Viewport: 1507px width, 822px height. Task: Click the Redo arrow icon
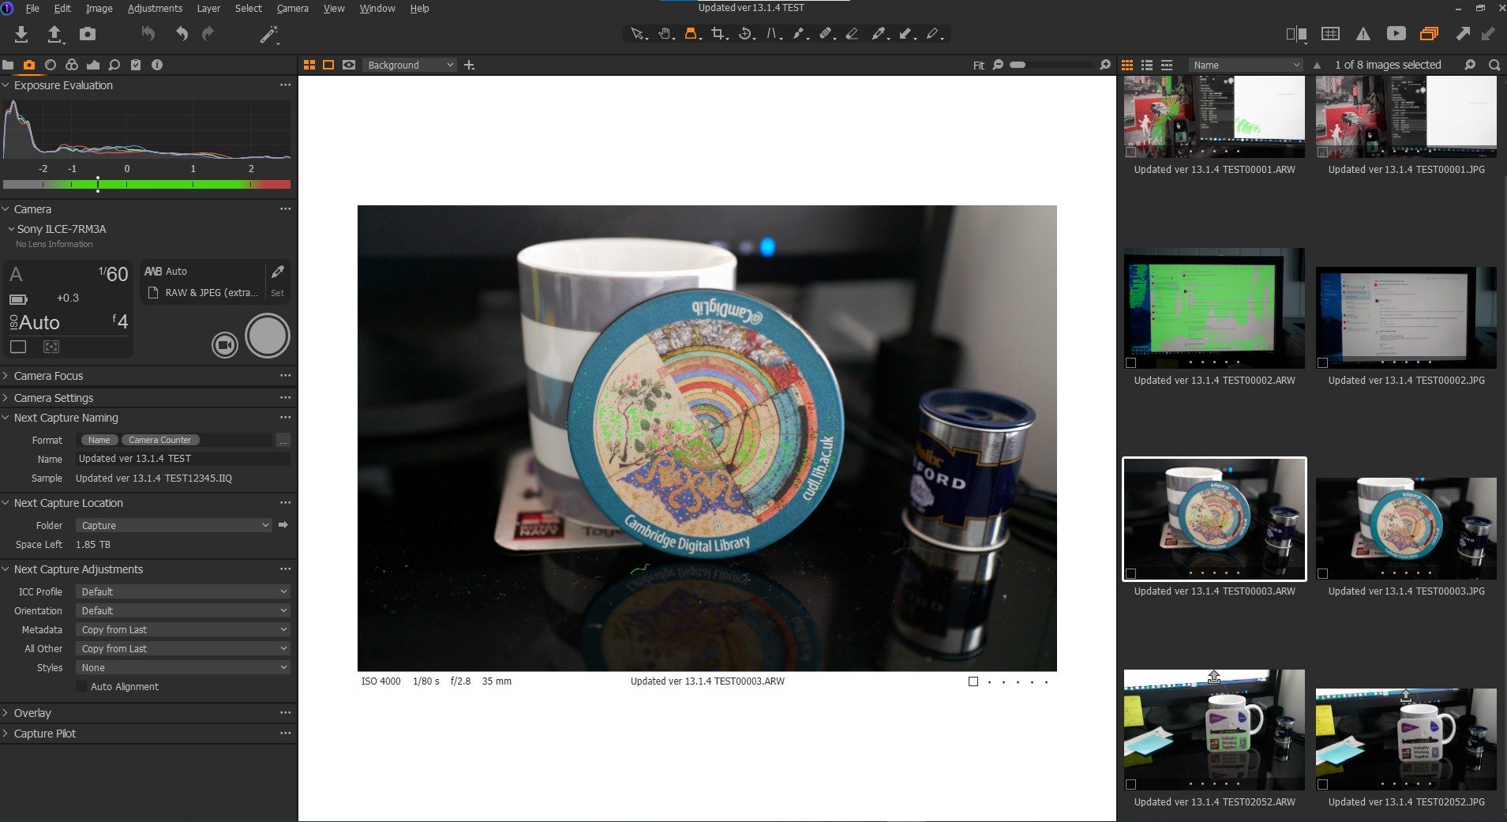point(208,34)
